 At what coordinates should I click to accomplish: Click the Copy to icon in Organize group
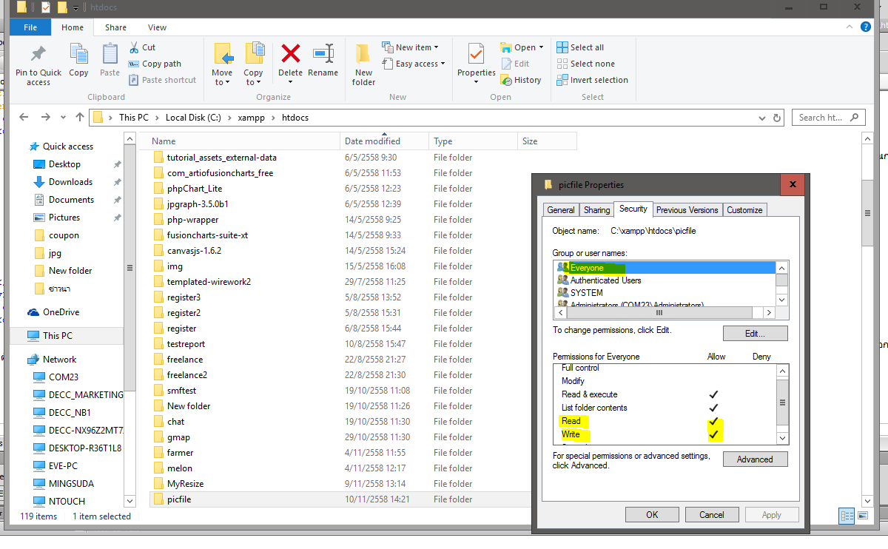click(255, 54)
